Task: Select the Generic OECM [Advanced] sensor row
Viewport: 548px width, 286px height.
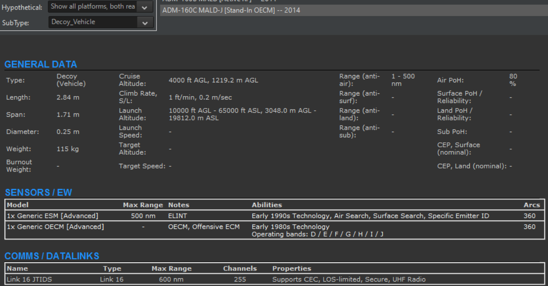Action: coord(274,230)
